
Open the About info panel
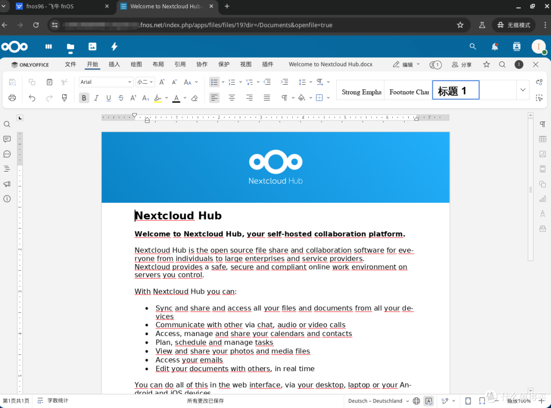click(x=7, y=199)
